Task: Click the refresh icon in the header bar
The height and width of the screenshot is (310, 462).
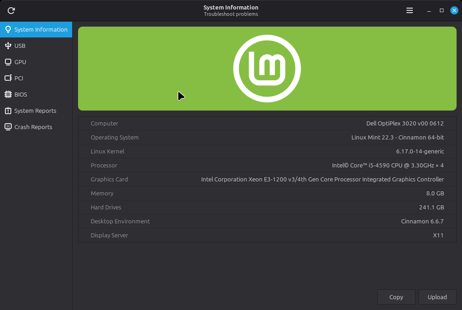Action: pos(11,10)
